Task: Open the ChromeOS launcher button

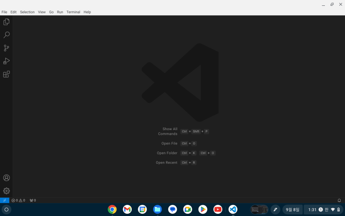Action: (6, 210)
